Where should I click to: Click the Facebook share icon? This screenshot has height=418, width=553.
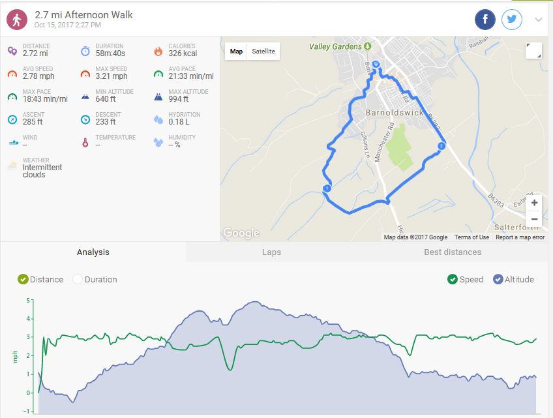[485, 20]
